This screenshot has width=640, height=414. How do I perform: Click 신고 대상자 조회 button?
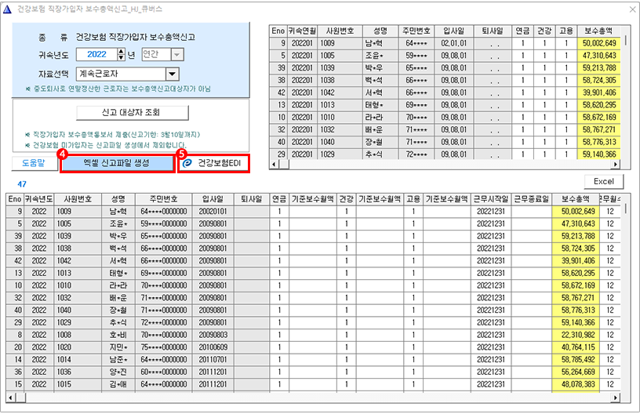pyautogui.click(x=133, y=113)
